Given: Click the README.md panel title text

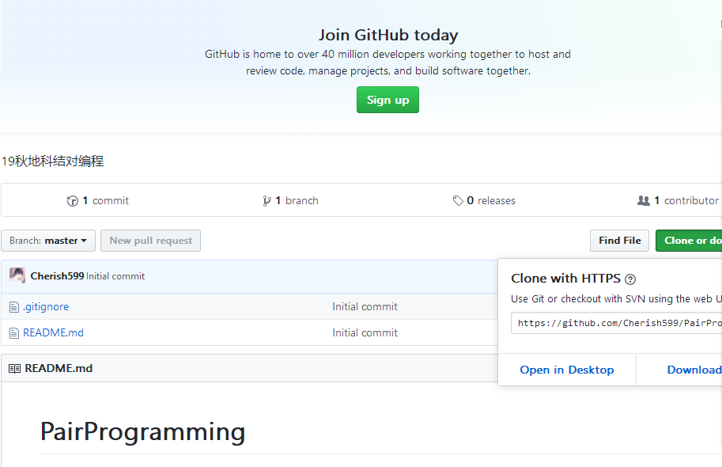Looking at the screenshot, I should click(59, 368).
